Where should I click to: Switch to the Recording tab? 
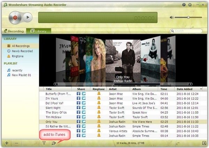pos(14,31)
